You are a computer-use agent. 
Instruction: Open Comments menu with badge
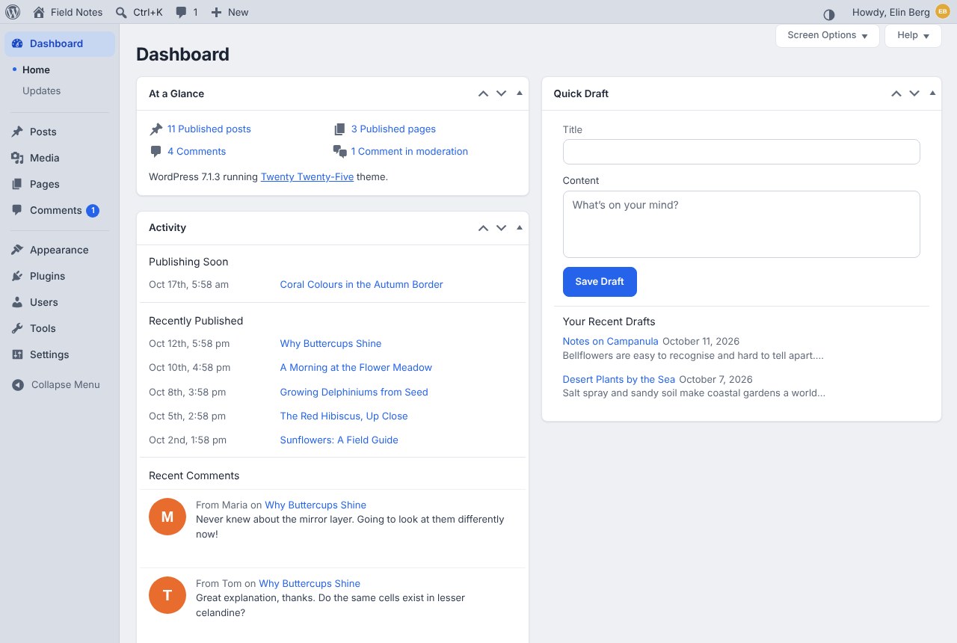click(x=60, y=210)
